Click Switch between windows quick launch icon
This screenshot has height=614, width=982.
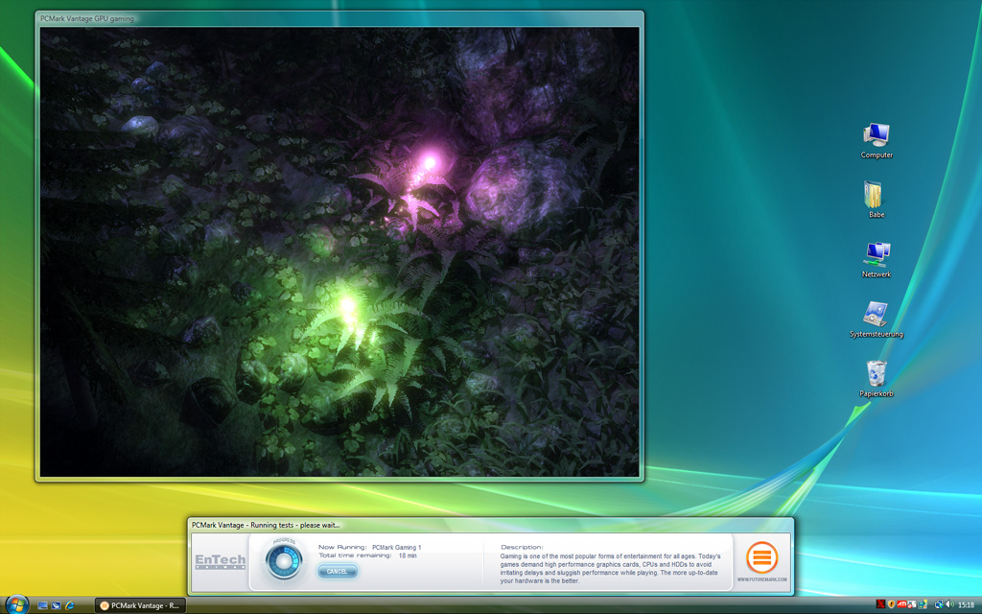[x=56, y=605]
